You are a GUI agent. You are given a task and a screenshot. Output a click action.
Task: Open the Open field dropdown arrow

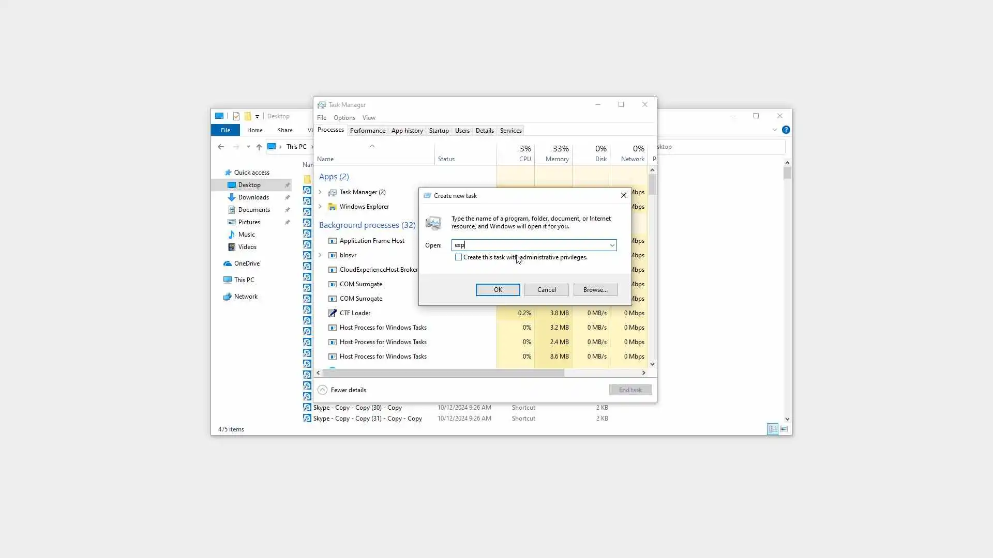point(612,245)
